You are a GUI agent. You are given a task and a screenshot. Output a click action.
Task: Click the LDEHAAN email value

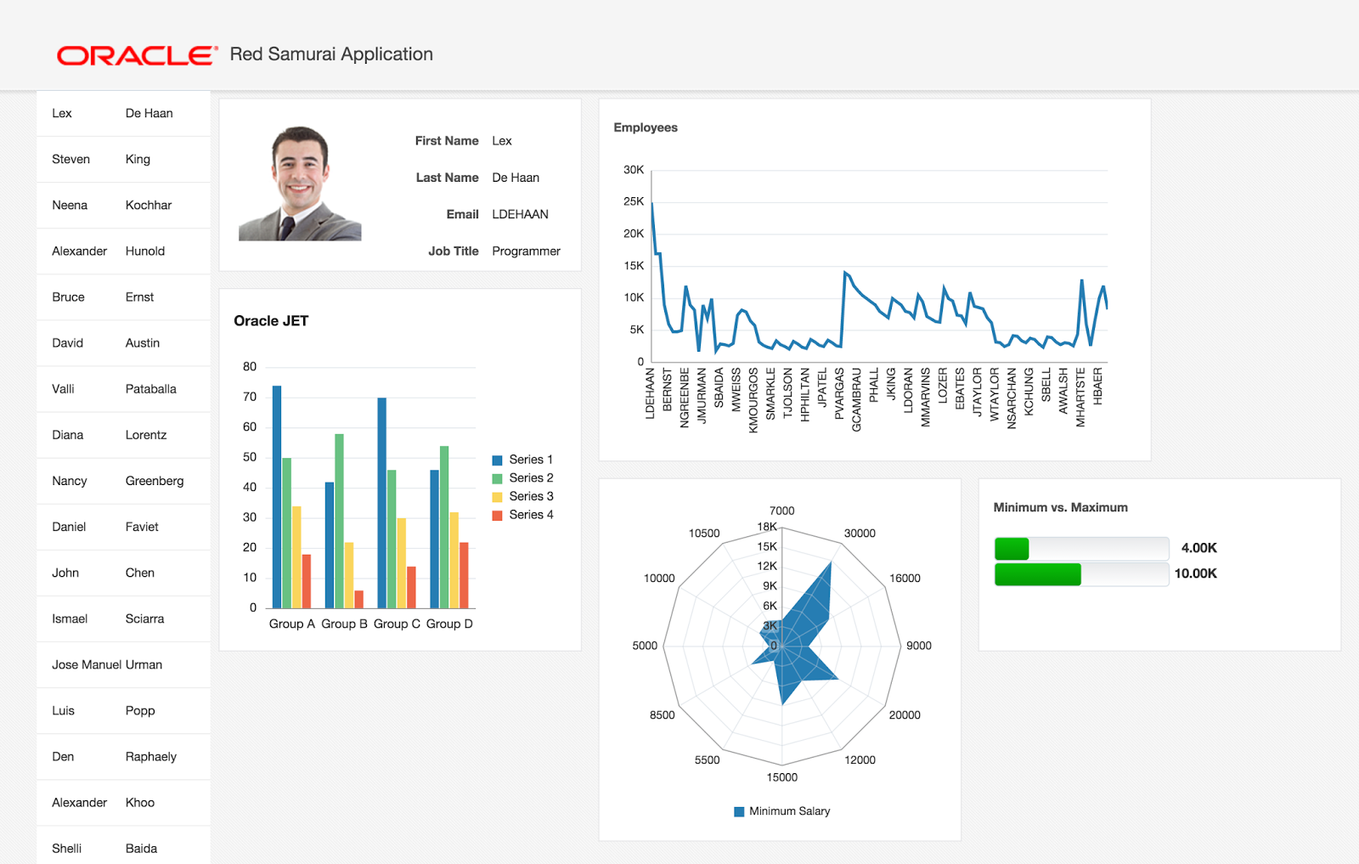(x=521, y=214)
